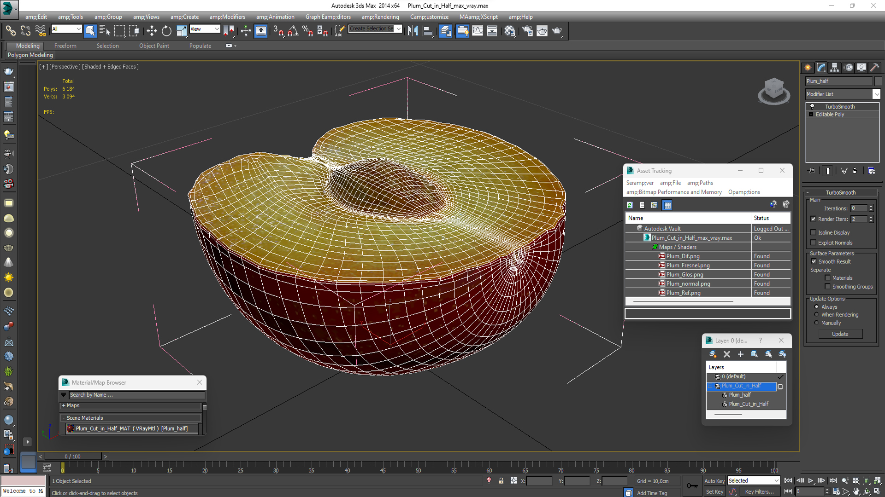Switch to the Freeform ribbon tab

65,46
